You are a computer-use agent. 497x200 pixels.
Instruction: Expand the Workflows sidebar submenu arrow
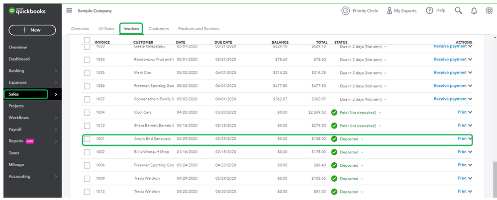pyautogui.click(x=56, y=118)
